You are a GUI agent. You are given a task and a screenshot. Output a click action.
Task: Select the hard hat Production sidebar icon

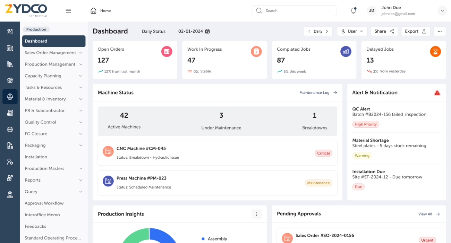pyautogui.click(x=10, y=97)
